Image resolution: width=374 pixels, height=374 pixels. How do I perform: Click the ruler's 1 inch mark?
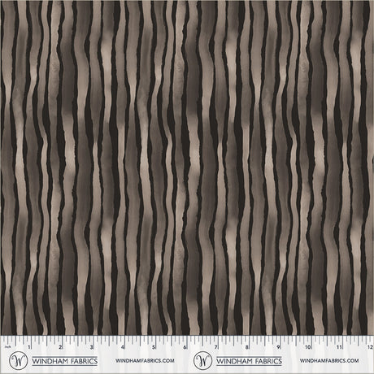(29, 347)
